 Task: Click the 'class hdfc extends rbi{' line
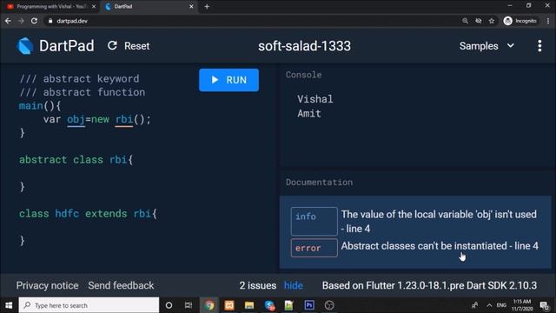click(88, 214)
